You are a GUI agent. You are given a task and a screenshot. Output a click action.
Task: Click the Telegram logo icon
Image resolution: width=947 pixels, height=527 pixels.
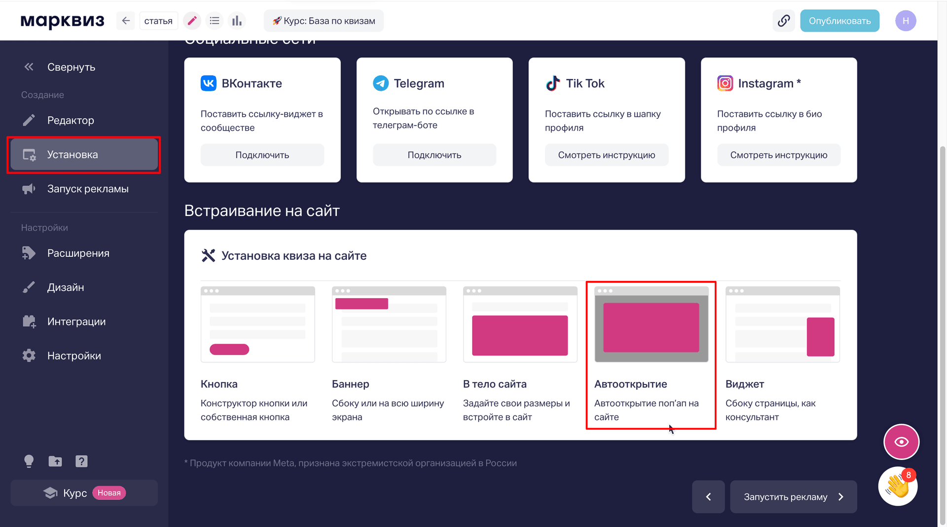click(x=381, y=83)
